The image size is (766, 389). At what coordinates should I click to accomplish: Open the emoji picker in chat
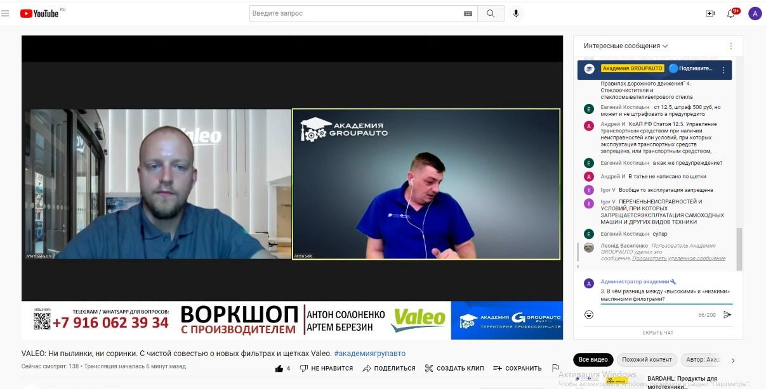589,314
